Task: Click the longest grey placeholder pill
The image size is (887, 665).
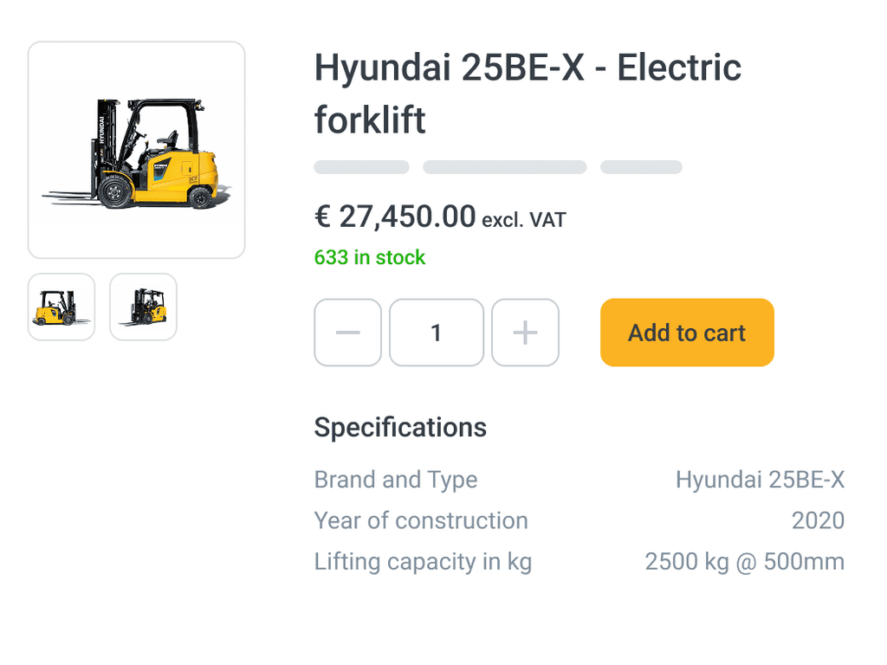Action: tap(504, 167)
